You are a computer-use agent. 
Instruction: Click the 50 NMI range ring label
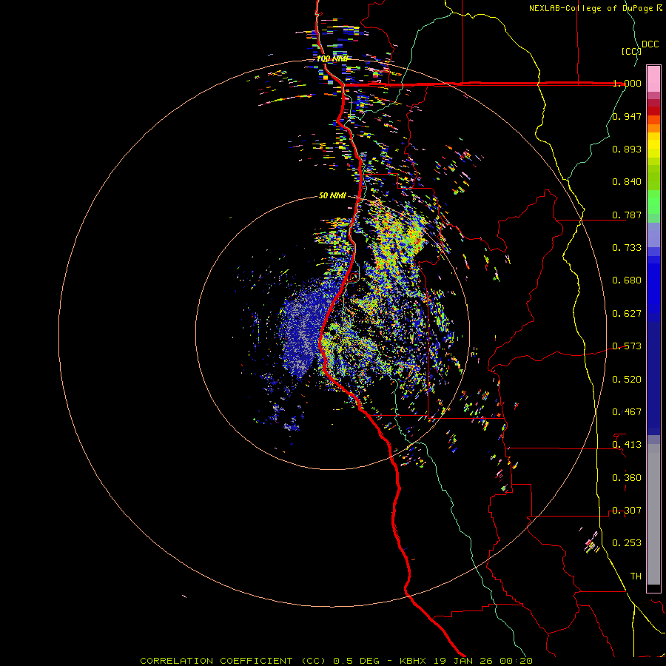[x=332, y=196]
